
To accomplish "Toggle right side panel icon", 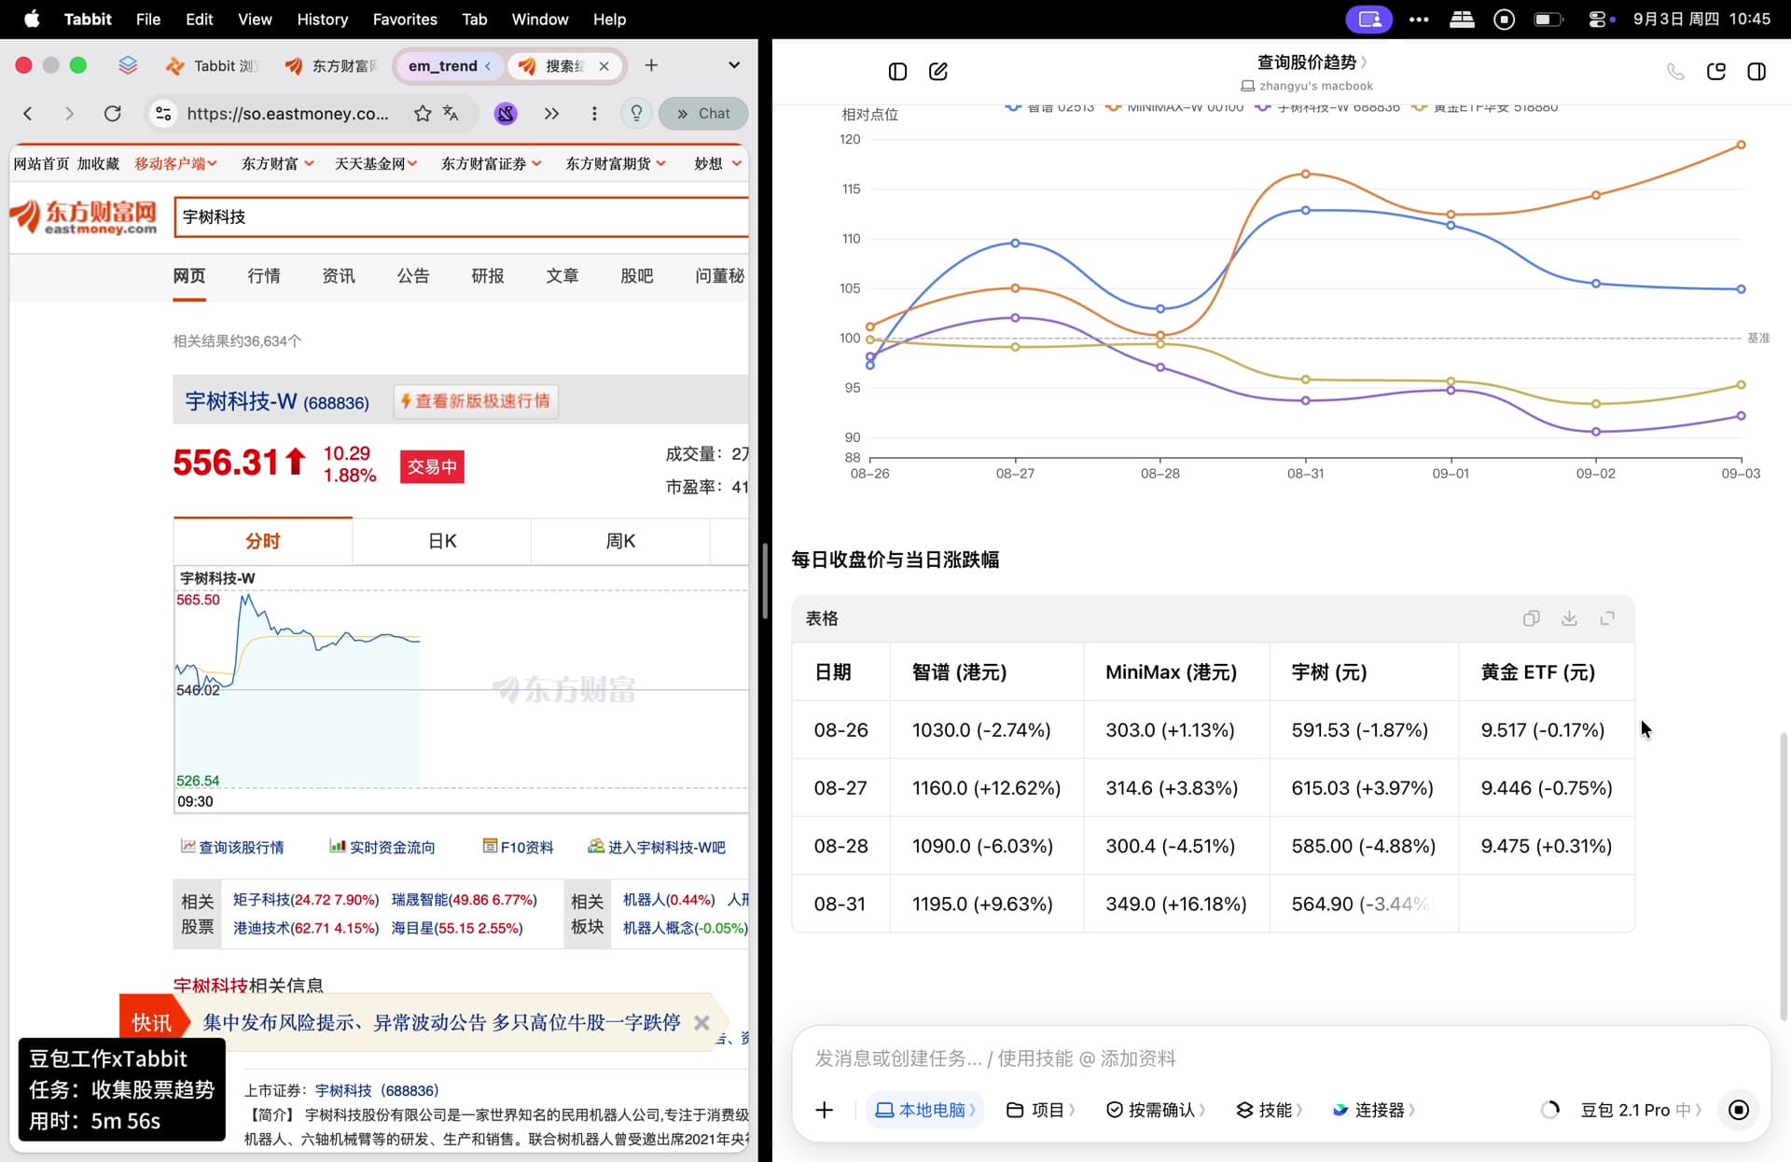I will click(1756, 72).
